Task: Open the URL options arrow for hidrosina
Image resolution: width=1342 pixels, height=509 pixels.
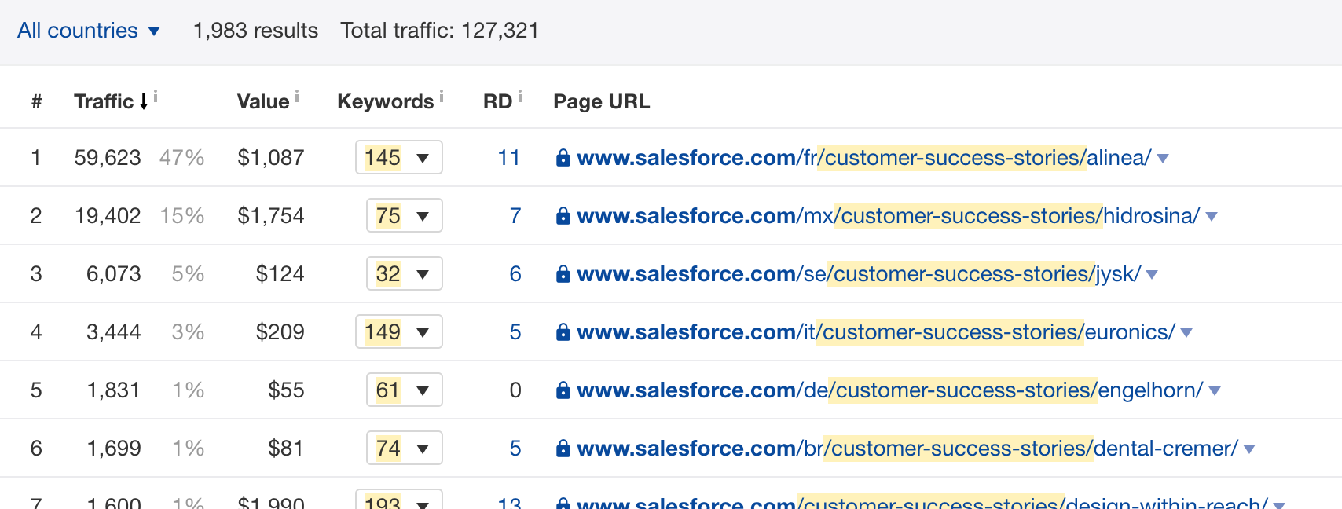Action: (x=1212, y=217)
